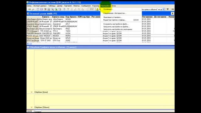Choose Языковые установки menu item

(121, 17)
